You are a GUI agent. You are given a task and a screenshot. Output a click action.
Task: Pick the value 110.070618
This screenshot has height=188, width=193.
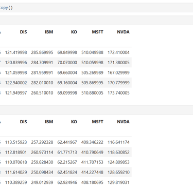point(16,162)
